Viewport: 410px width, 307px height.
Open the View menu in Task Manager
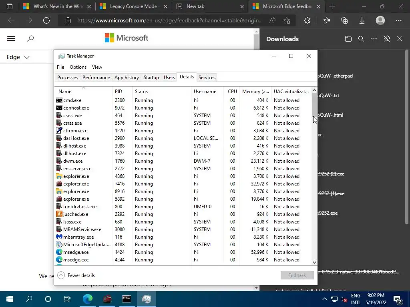(x=97, y=67)
